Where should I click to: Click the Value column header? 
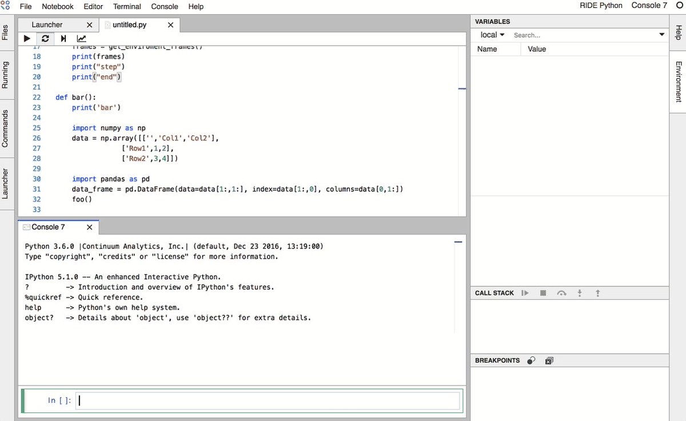[595, 49]
